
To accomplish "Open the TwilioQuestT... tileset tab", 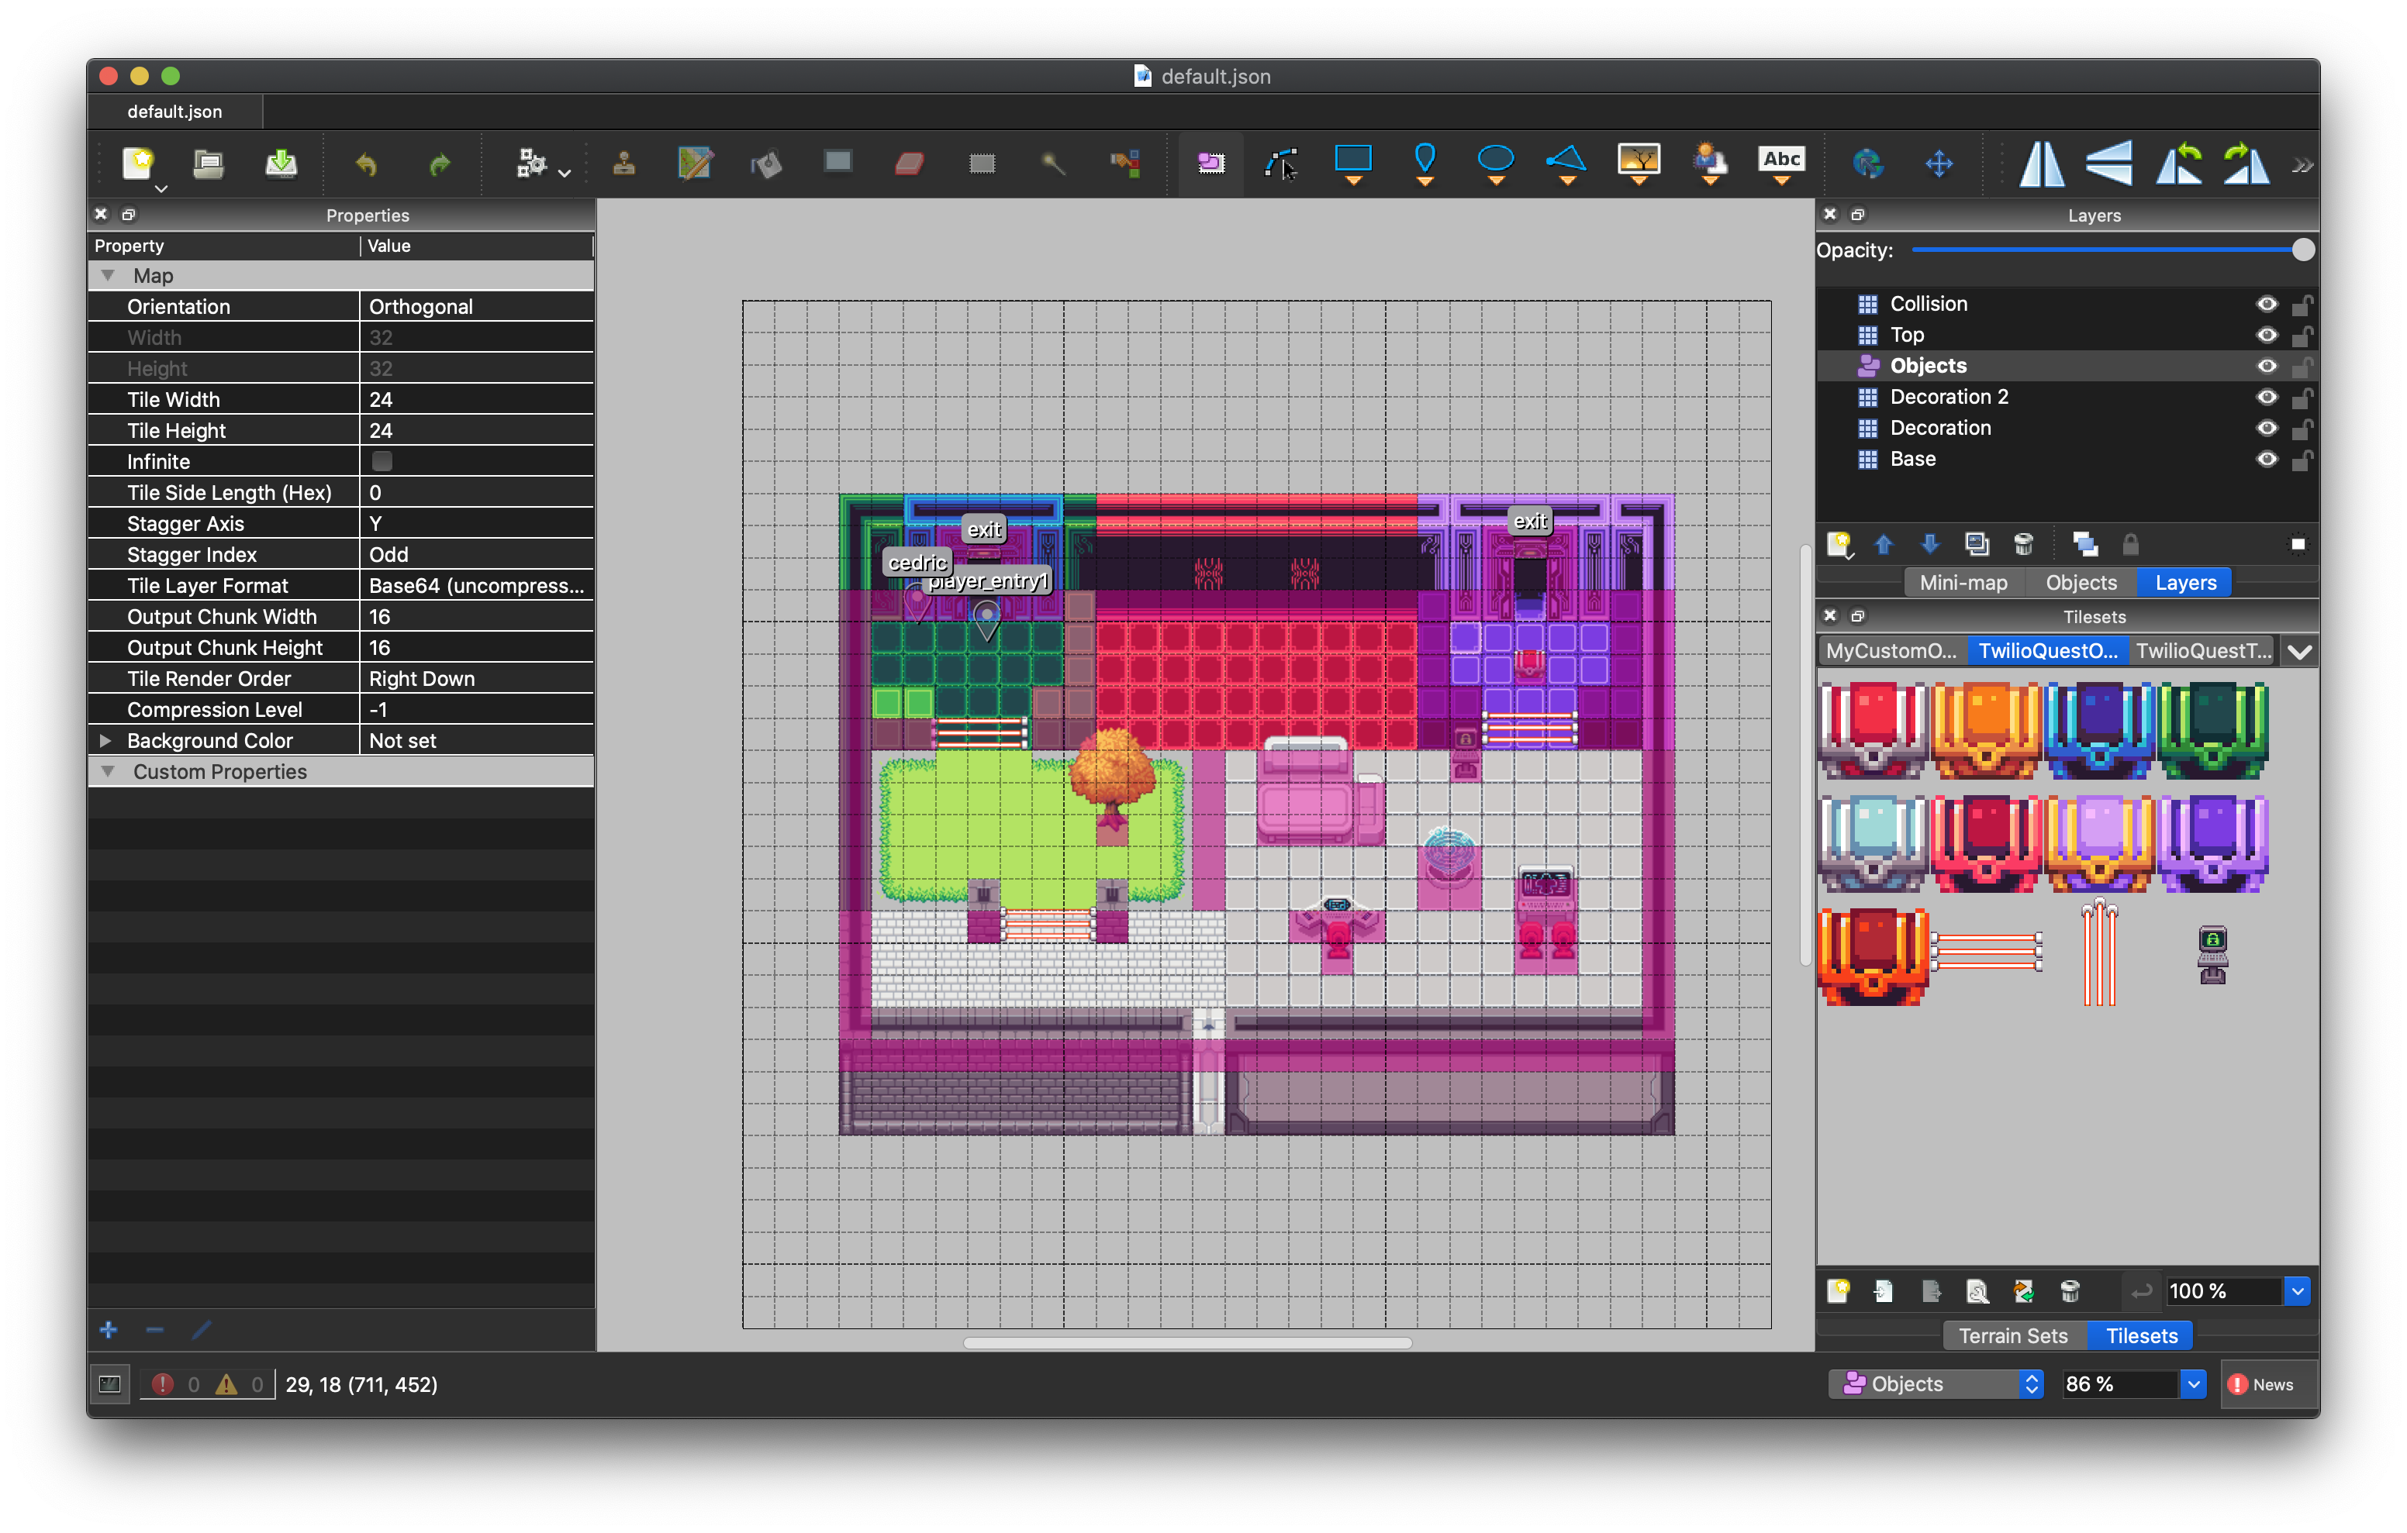I will coord(2203,652).
